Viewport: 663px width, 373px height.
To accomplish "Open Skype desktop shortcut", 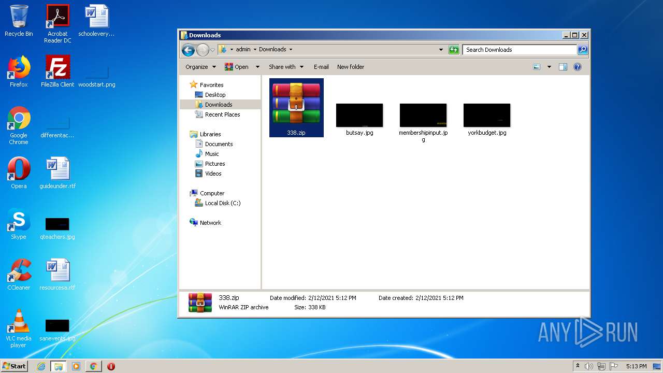I will [x=19, y=224].
